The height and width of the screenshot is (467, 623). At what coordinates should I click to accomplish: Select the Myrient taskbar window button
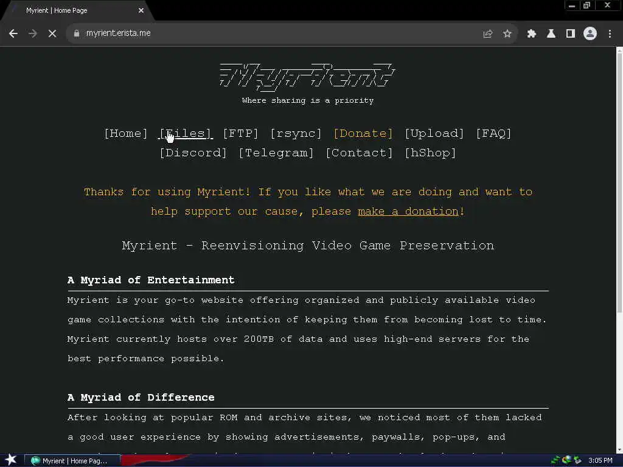pyautogui.click(x=72, y=461)
